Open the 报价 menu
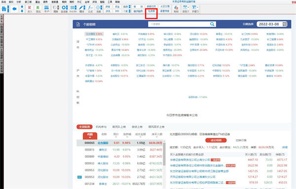Screen dimensions: 296x189 coord(11,2)
